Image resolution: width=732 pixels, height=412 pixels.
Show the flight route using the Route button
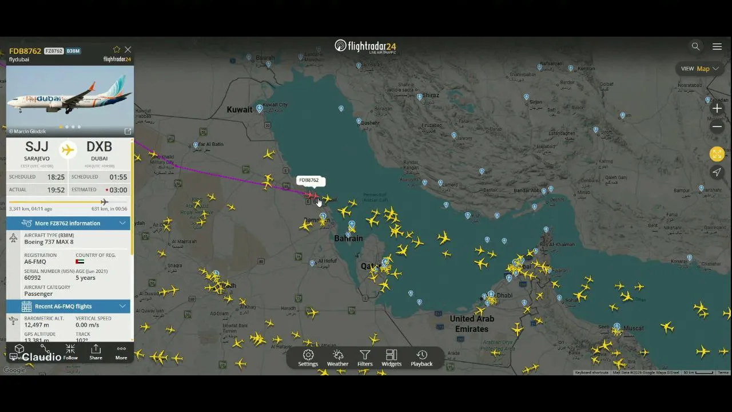pyautogui.click(x=45, y=352)
